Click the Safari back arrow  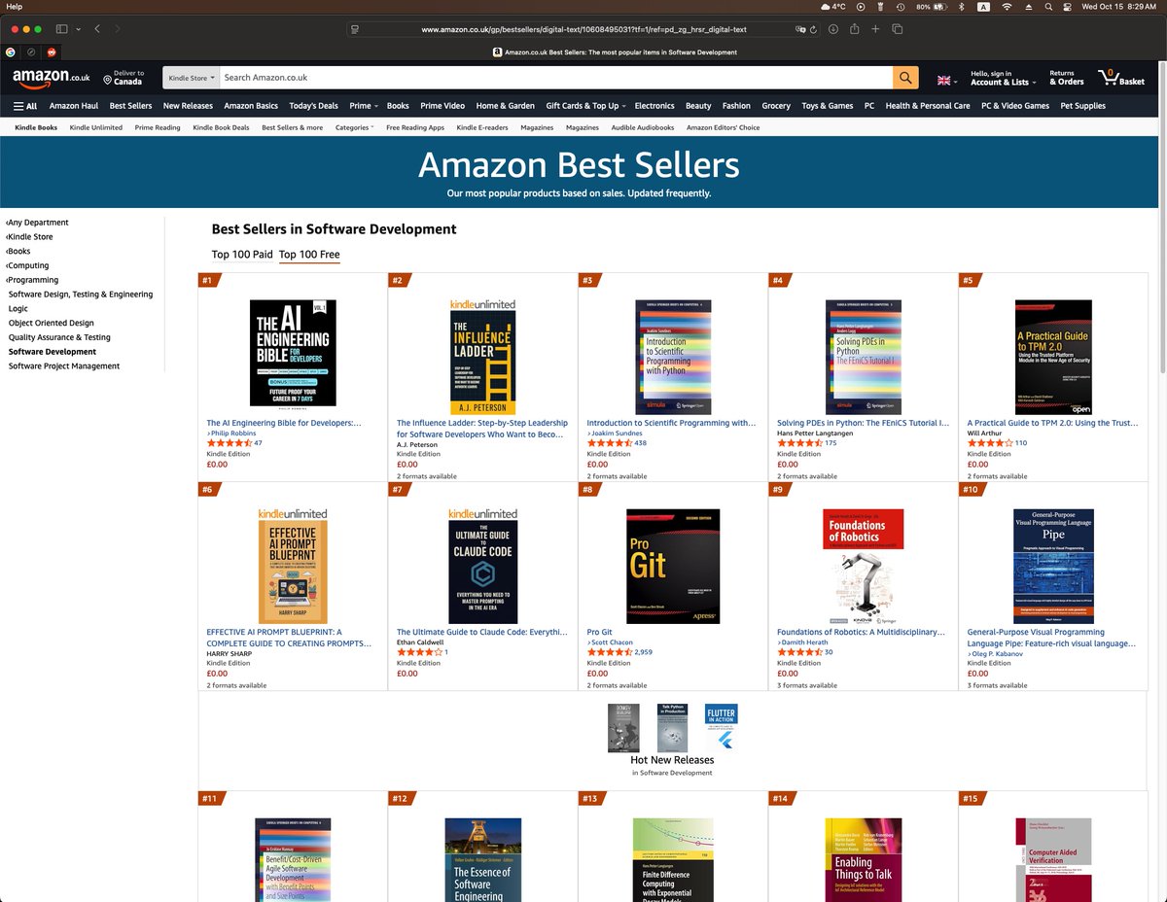coord(97,29)
